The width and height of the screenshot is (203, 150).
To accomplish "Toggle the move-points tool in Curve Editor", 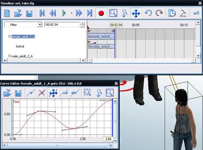I will click(53, 93).
